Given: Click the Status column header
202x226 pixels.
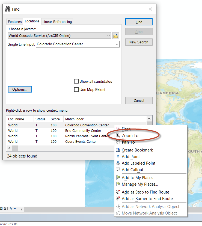Looking at the screenshot, I should coord(41,119).
